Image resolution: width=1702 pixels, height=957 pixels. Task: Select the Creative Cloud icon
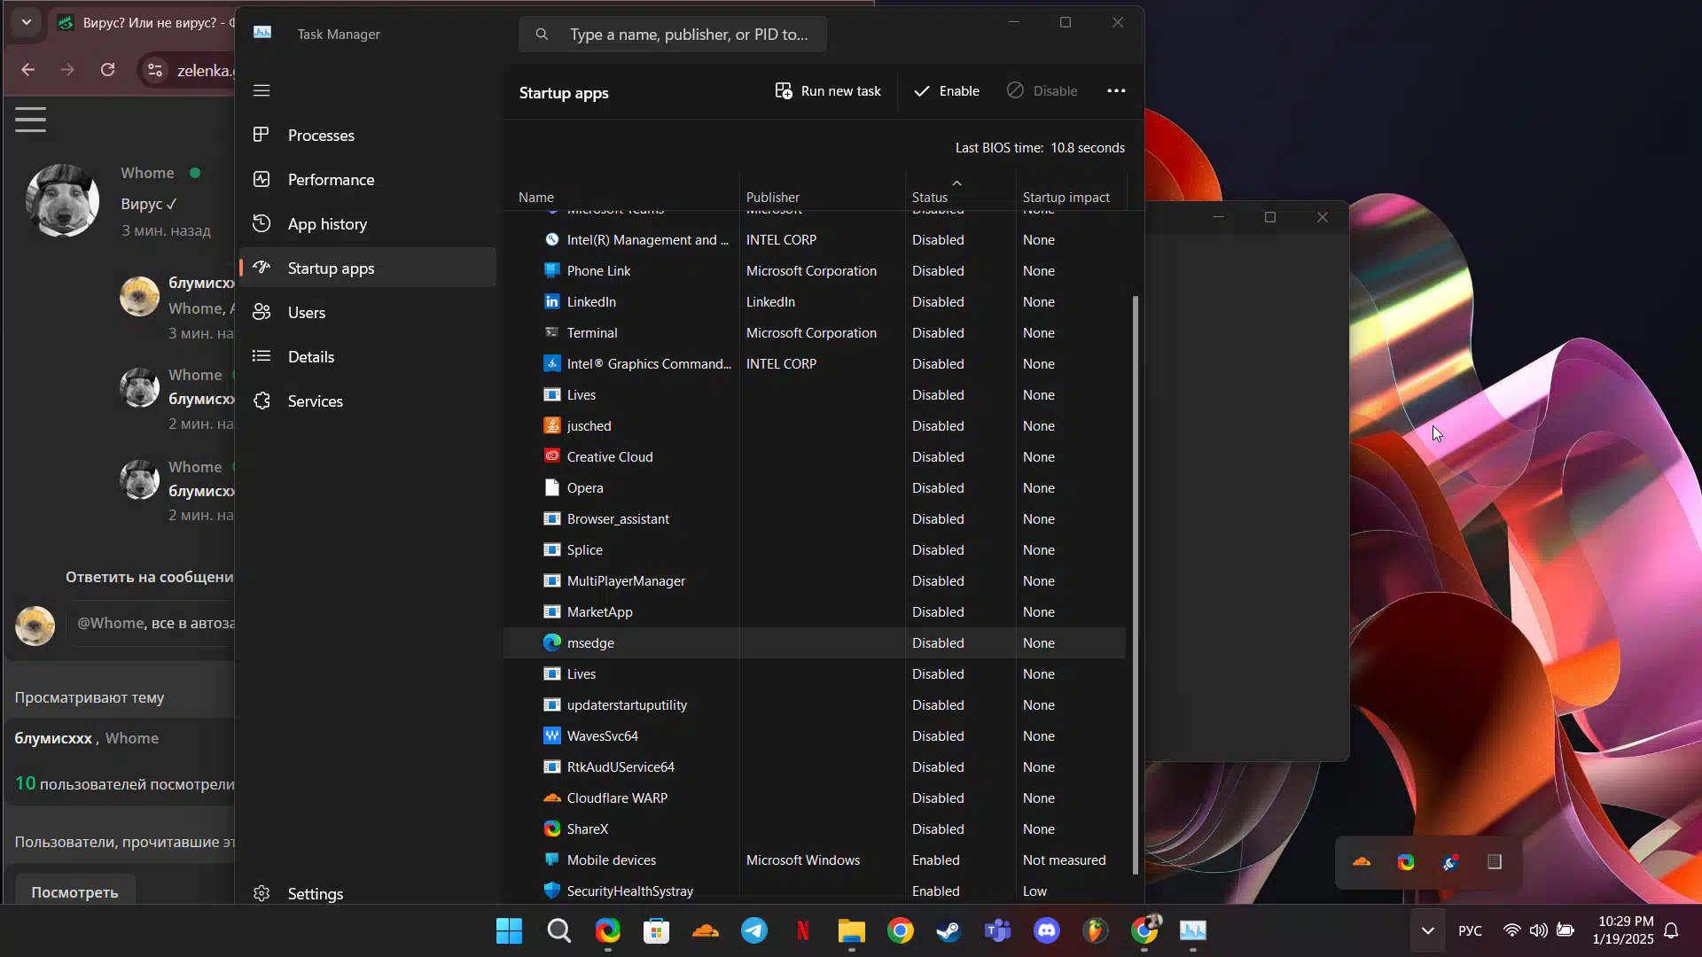point(552,456)
